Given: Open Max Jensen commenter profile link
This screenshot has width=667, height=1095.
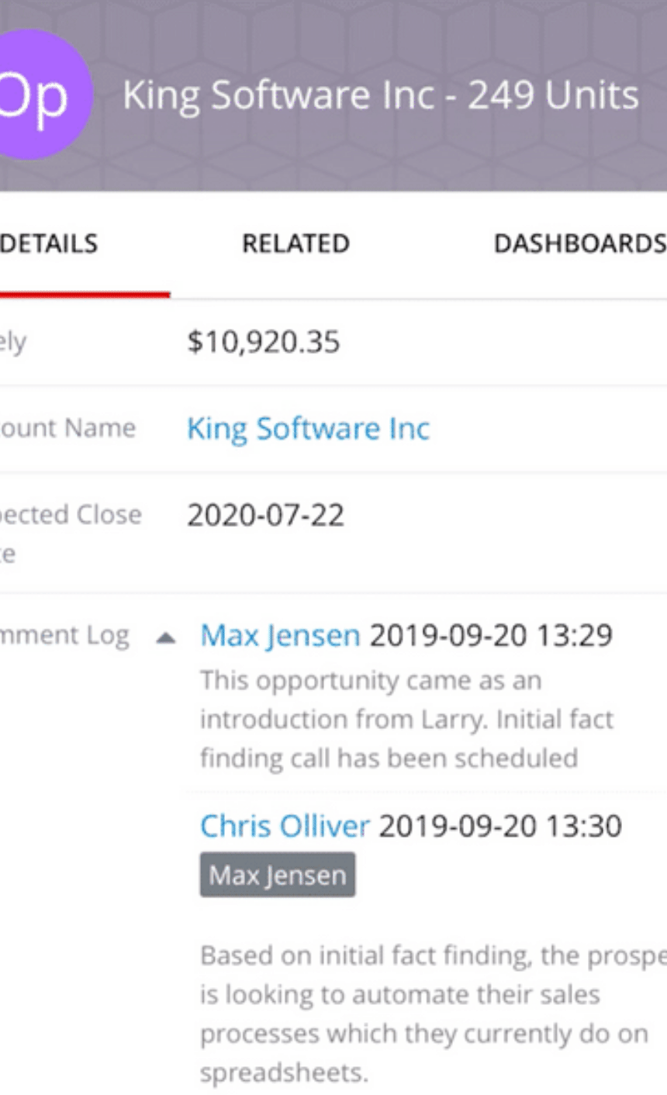Looking at the screenshot, I should point(280,635).
